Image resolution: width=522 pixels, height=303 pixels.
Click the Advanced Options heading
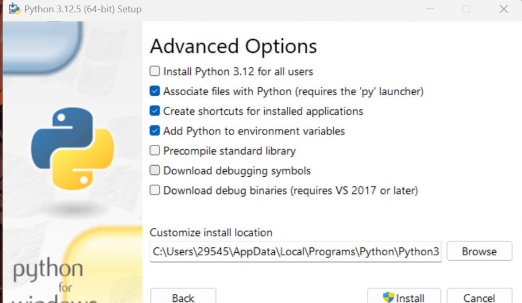(233, 46)
